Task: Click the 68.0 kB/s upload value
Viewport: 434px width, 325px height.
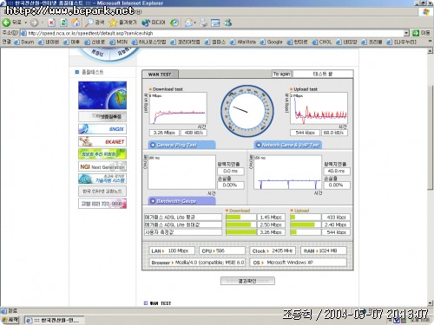Action: (x=334, y=133)
